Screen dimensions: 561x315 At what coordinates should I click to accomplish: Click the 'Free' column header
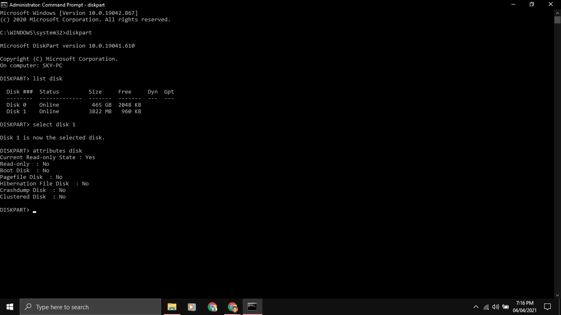(x=125, y=92)
